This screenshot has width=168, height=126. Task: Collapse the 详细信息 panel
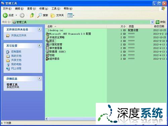point(39,79)
